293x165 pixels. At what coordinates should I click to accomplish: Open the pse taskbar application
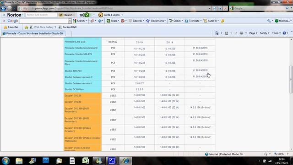(46, 161)
